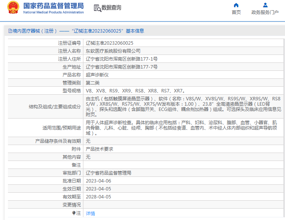Click the 管理类别 label

click(72, 83)
